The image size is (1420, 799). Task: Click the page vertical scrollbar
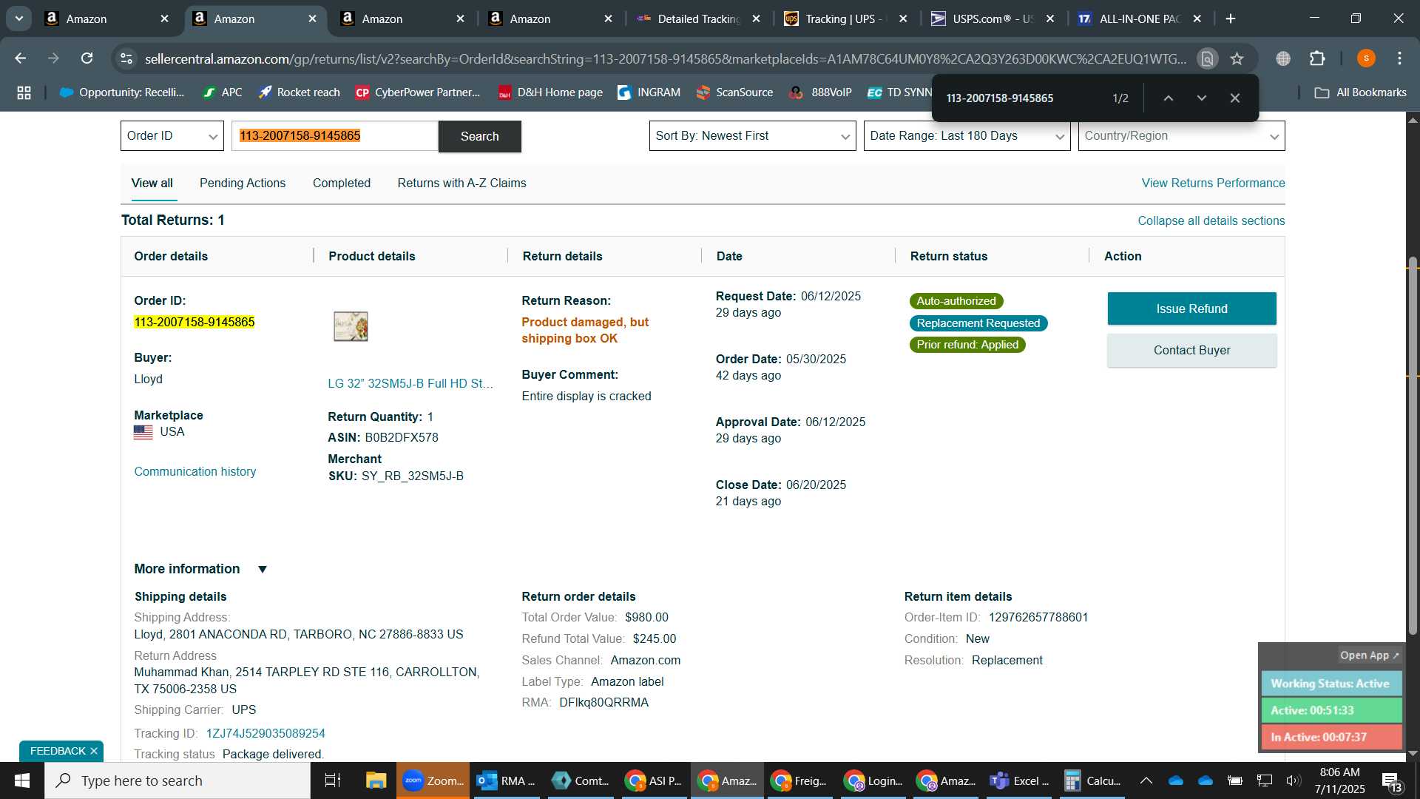[x=1413, y=444]
